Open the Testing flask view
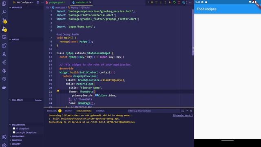This screenshot has width=261, height=147. click(4, 54)
